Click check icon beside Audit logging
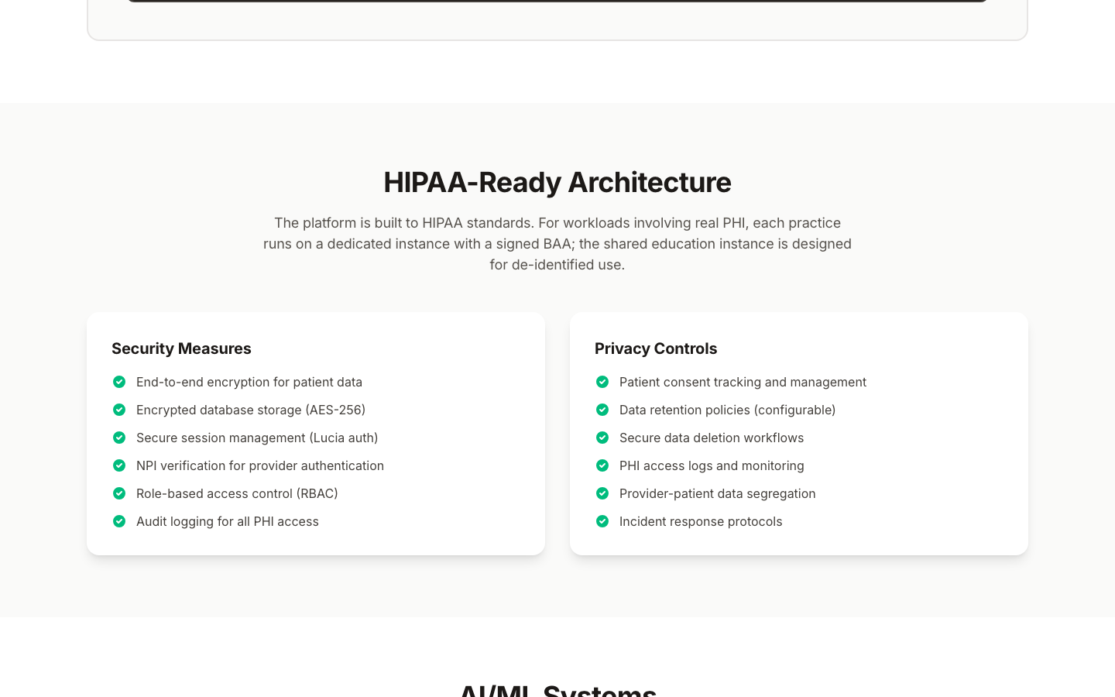The height and width of the screenshot is (697, 1115). coord(119,521)
